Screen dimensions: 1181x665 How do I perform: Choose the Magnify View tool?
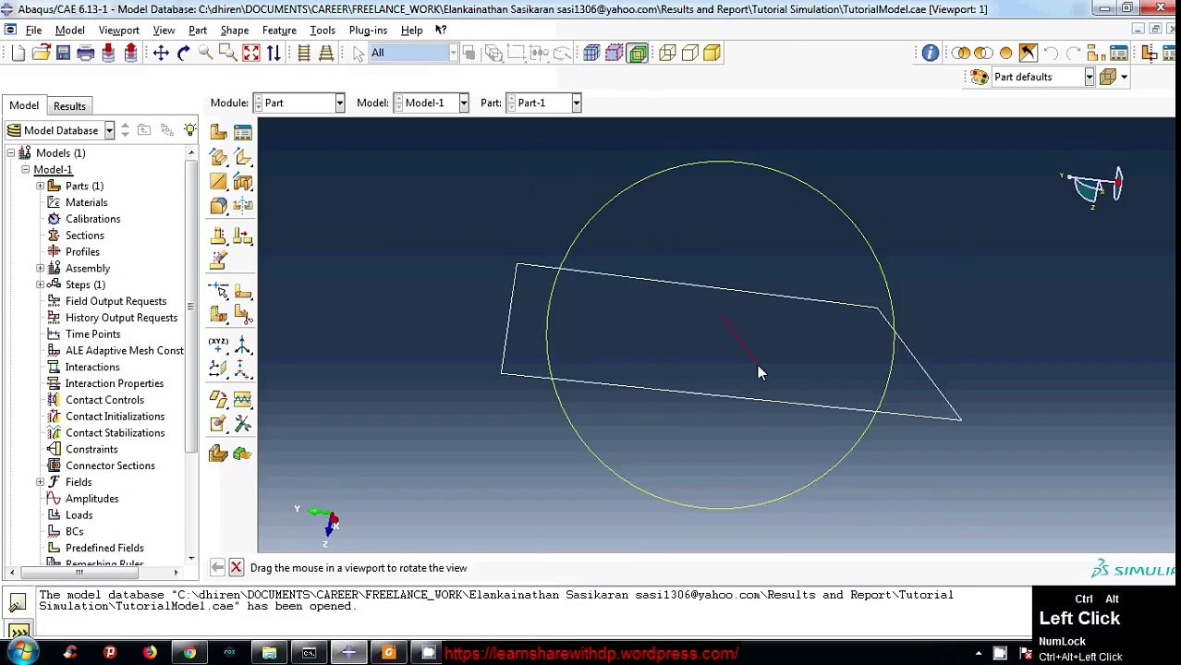pyautogui.click(x=205, y=53)
